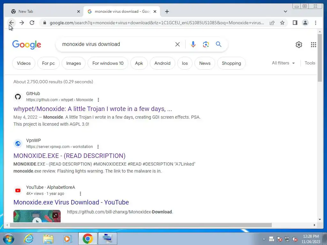Switch to Images results

click(x=73, y=63)
